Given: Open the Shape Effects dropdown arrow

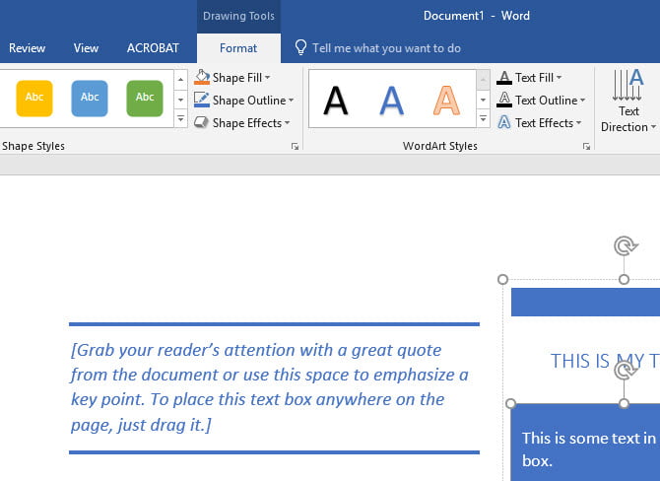Looking at the screenshot, I should [x=287, y=123].
